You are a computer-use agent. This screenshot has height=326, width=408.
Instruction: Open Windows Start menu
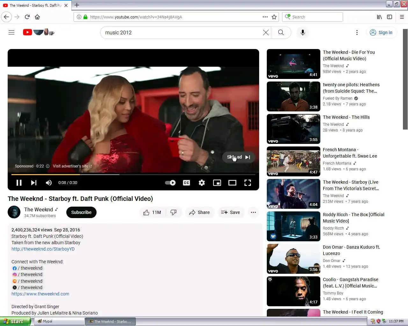point(15,321)
